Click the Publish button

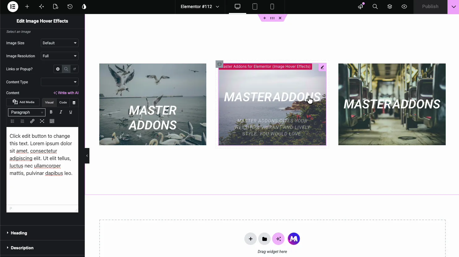[430, 7]
